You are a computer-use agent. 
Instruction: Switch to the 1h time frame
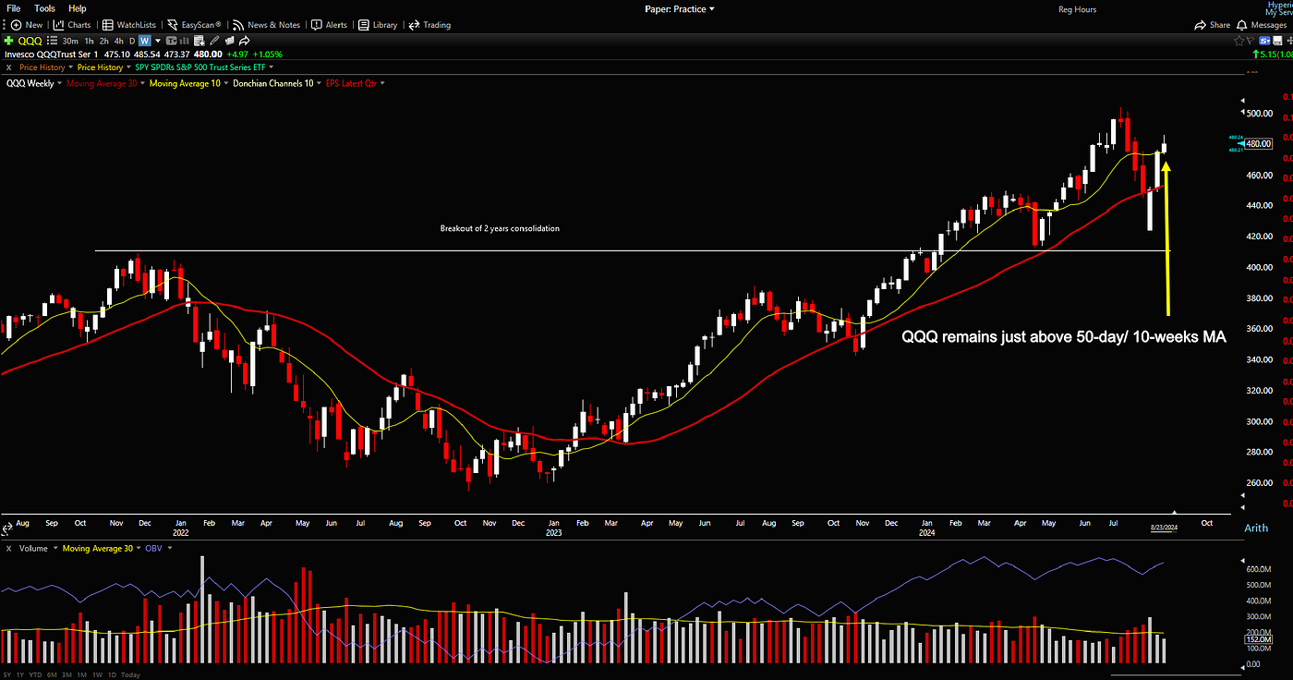point(89,41)
